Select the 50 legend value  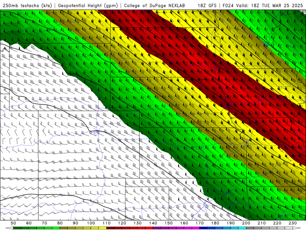click(x=13, y=223)
